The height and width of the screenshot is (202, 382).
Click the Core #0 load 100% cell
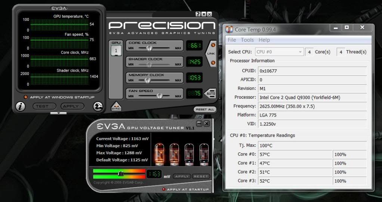pyautogui.click(x=350, y=155)
